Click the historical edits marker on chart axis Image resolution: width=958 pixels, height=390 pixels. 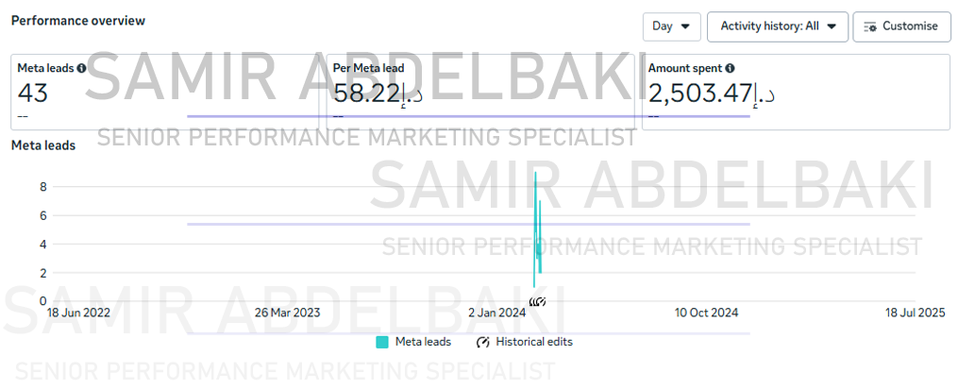tap(538, 302)
